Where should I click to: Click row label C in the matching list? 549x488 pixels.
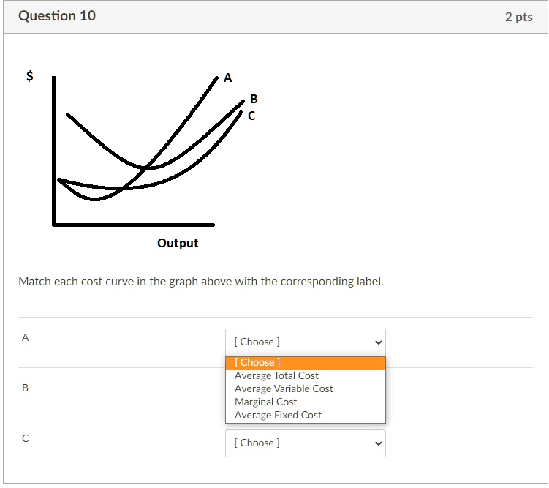click(26, 438)
